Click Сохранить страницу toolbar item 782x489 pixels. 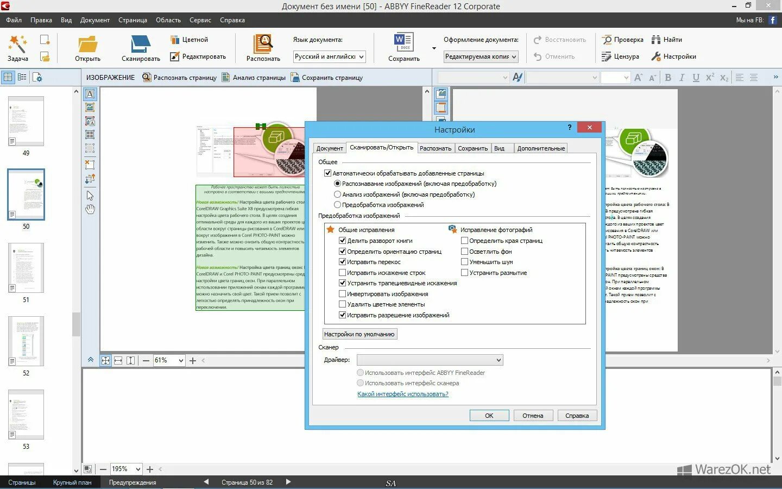tap(327, 78)
